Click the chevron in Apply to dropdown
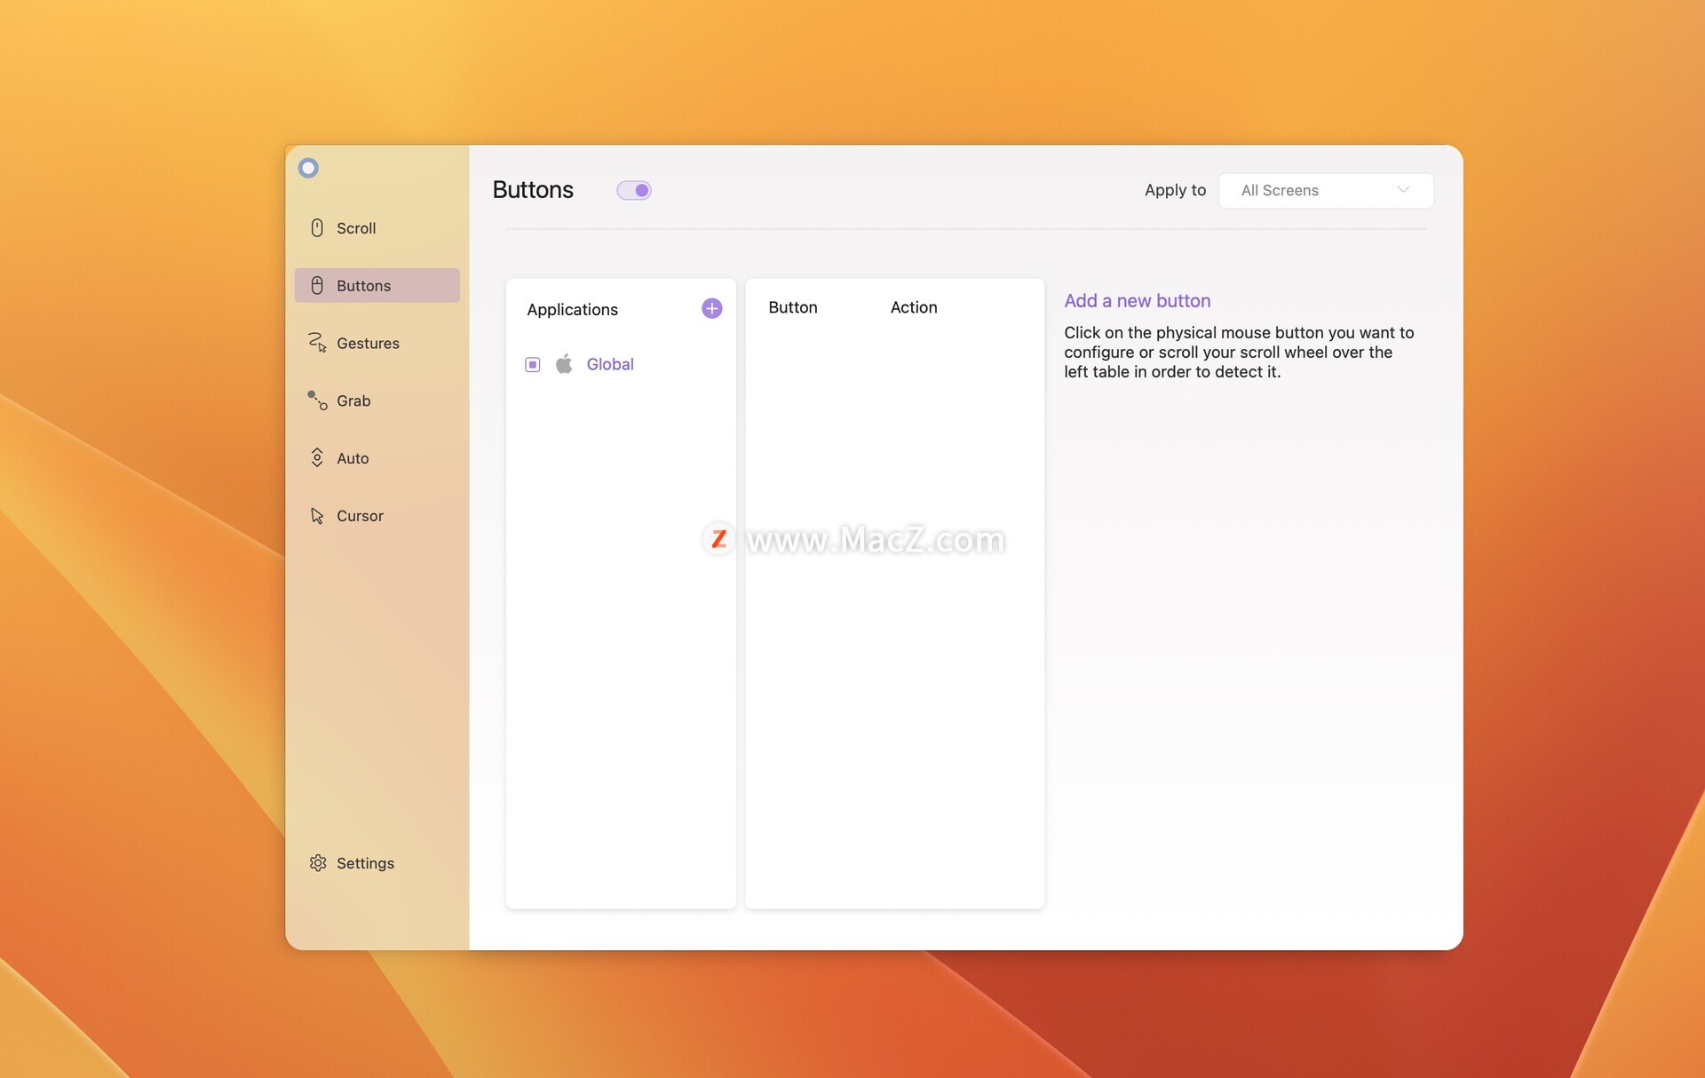 (1403, 189)
